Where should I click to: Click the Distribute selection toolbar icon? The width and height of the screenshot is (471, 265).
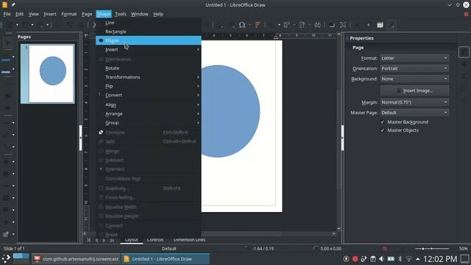click(317, 25)
